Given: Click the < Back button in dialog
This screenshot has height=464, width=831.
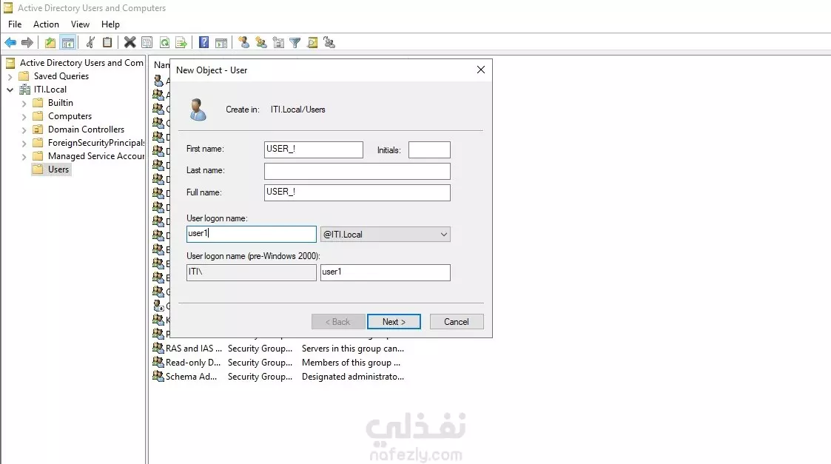Looking at the screenshot, I should [x=338, y=322].
